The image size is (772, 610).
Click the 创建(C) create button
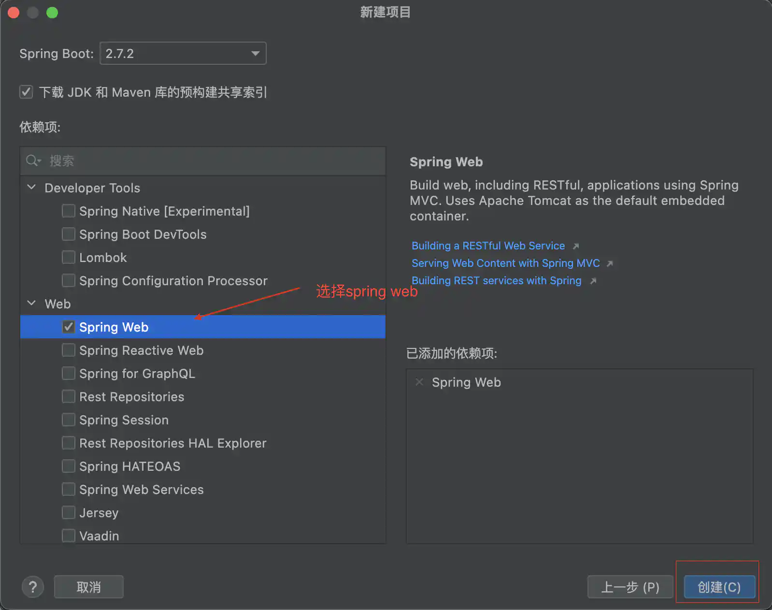(x=719, y=587)
